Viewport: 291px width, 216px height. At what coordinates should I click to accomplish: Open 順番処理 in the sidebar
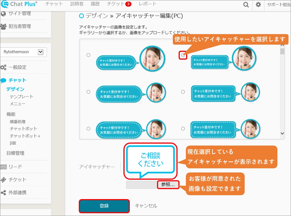pyautogui.click(x=18, y=122)
